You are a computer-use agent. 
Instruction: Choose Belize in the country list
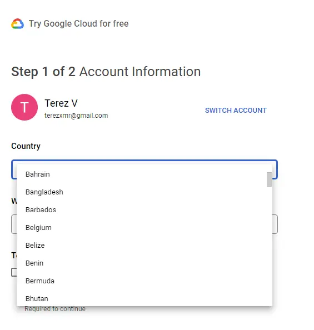[x=144, y=246]
